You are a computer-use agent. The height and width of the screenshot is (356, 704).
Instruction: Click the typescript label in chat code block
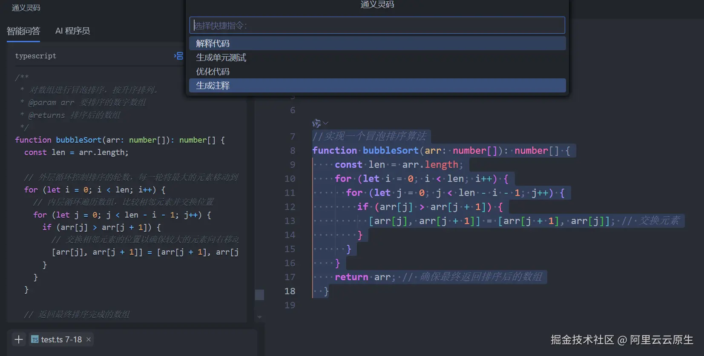36,56
